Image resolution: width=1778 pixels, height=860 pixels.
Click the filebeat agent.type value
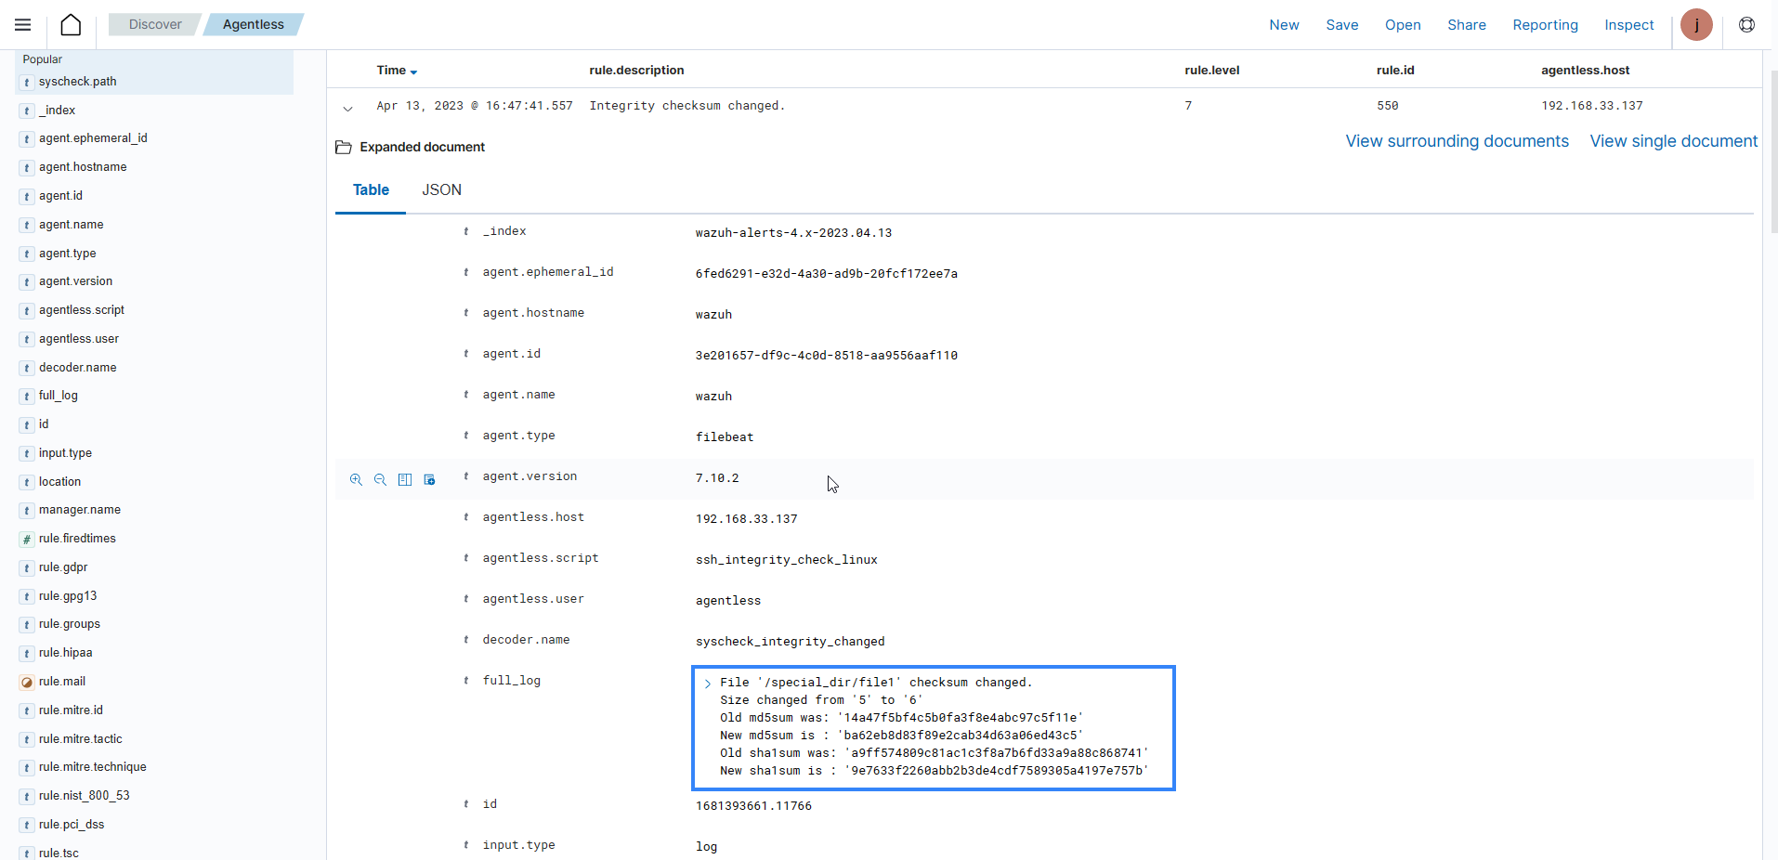(725, 437)
